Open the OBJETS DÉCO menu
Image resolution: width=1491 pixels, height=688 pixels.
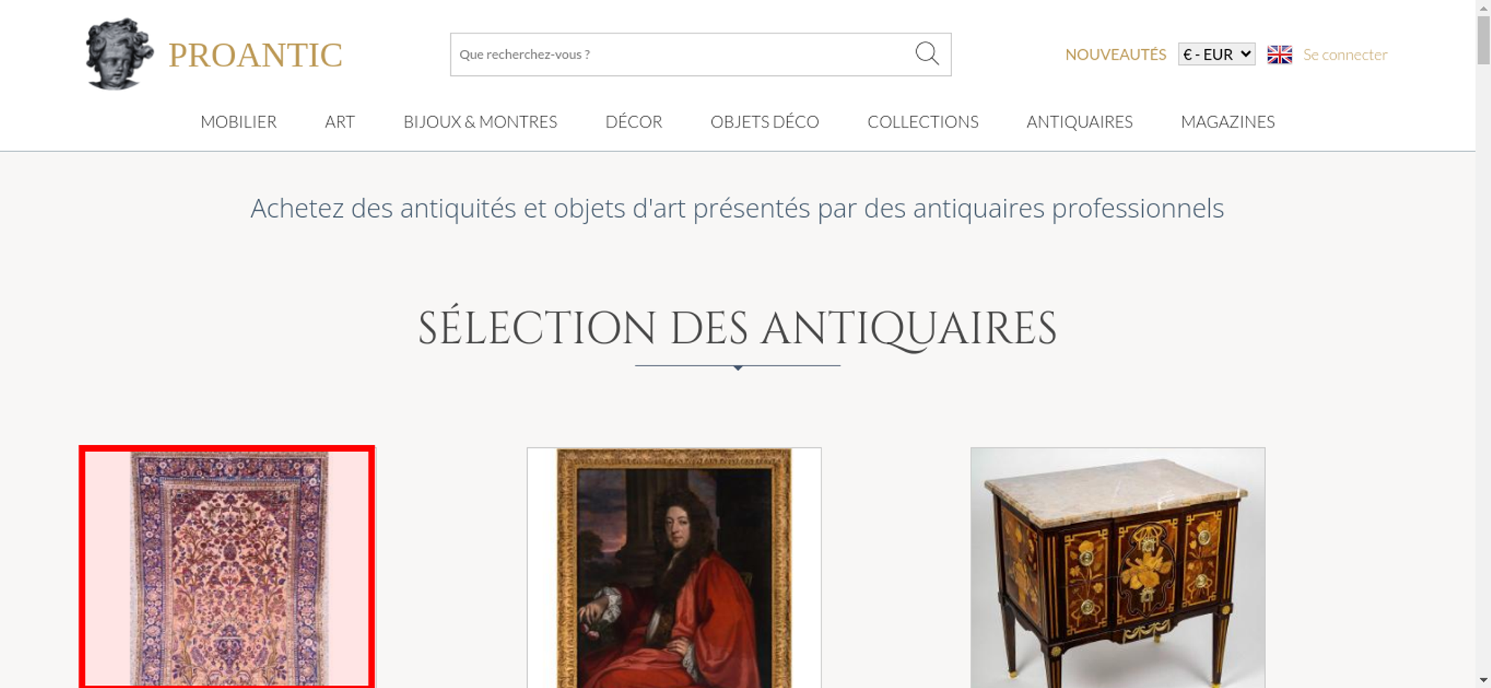(765, 121)
